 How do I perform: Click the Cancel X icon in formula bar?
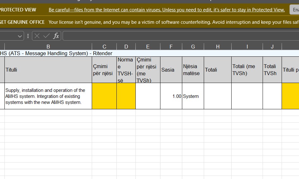coord(37,36)
